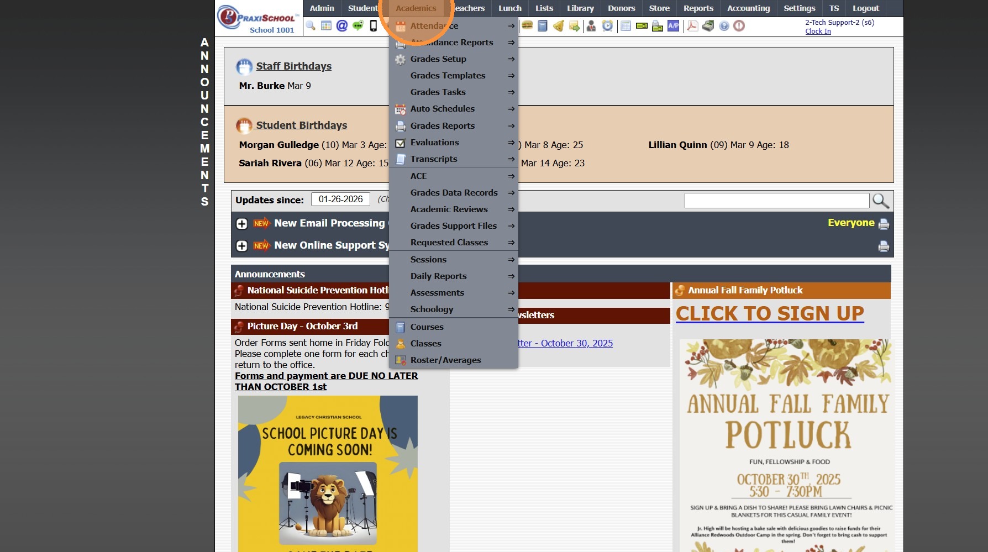Viewport: 988px width, 552px height.
Task: Open the Forms and payment due link
Action: [x=326, y=381]
